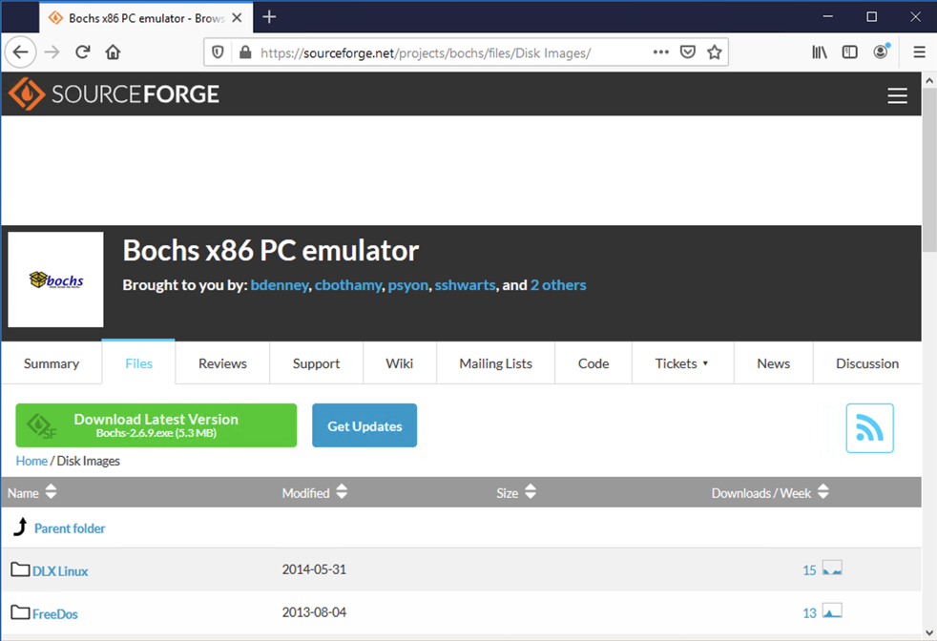Click the Home breadcrumb link
The width and height of the screenshot is (937, 641).
31,461
